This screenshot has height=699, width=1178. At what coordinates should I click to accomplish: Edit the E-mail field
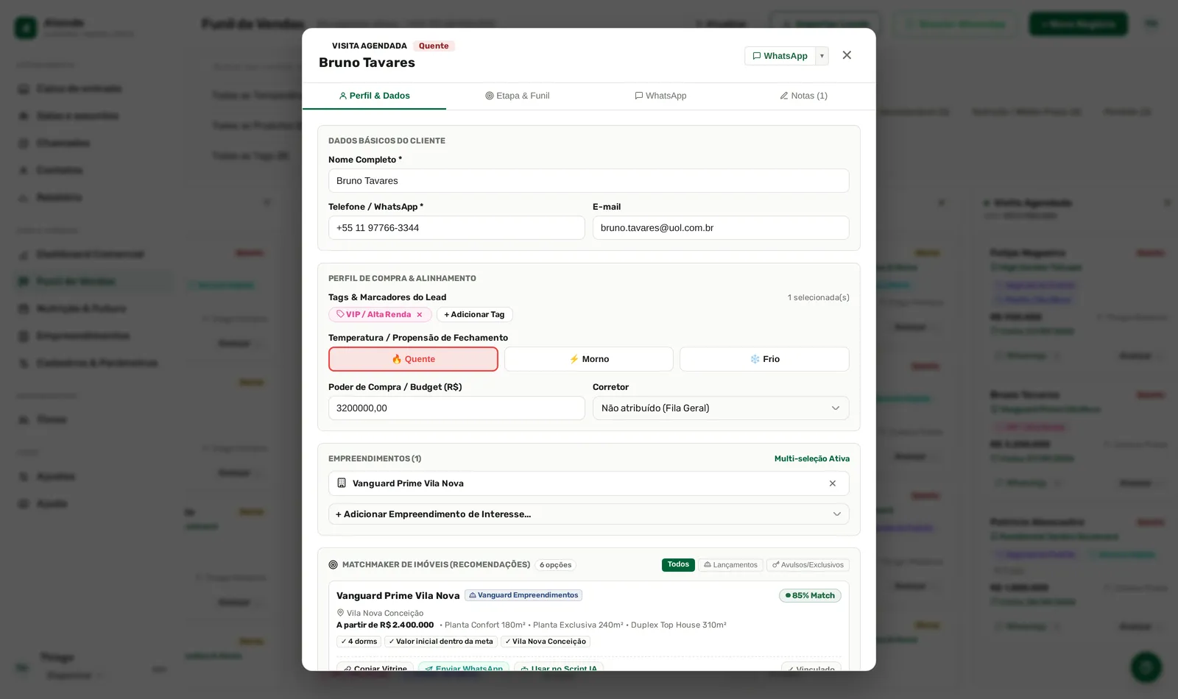point(721,228)
